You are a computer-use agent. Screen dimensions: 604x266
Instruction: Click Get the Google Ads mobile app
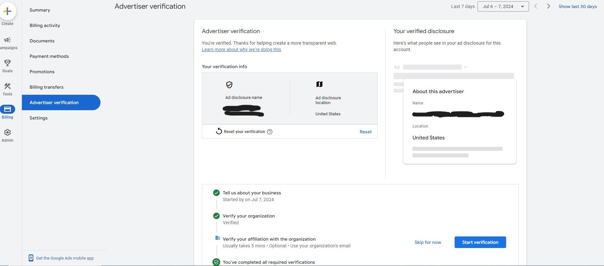point(65,258)
